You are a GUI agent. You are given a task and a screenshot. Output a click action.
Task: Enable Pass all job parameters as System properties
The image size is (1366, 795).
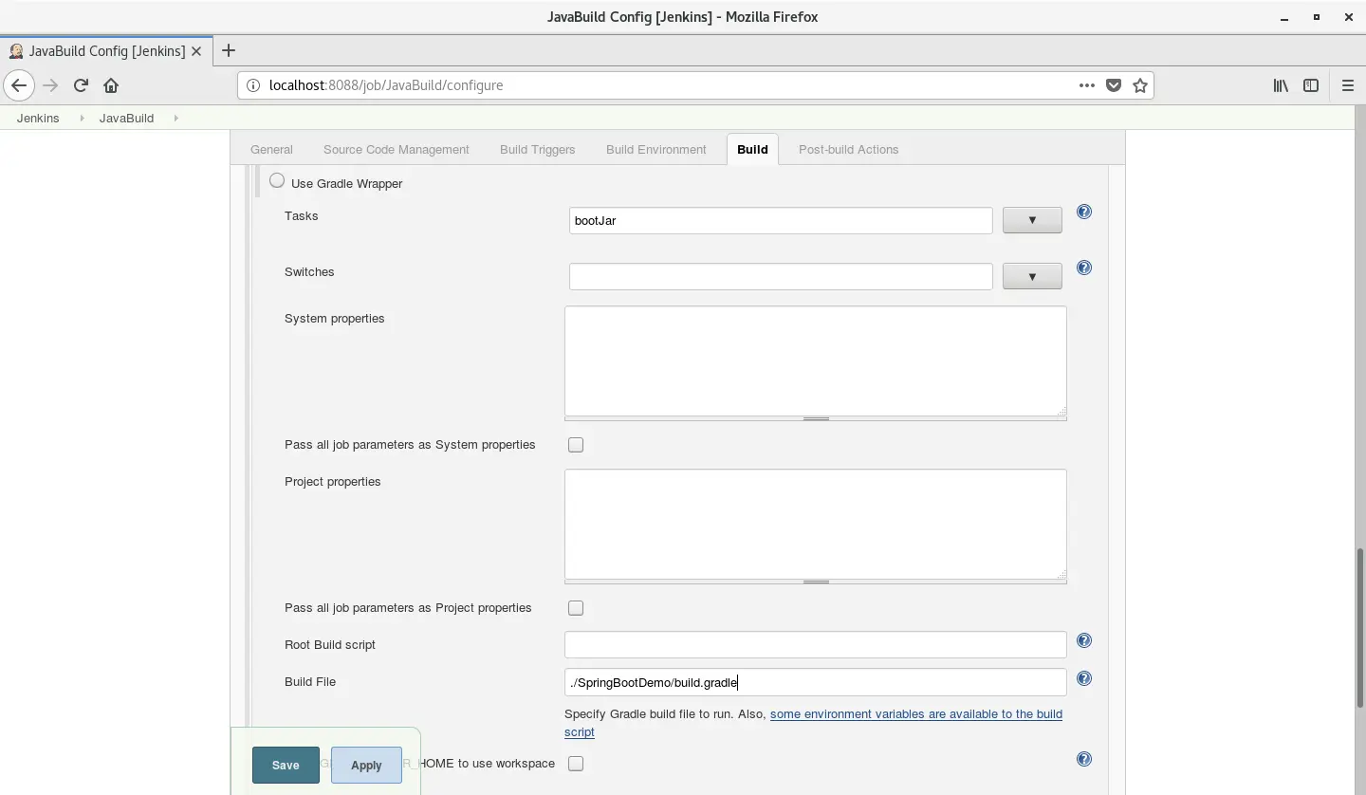[x=576, y=445]
